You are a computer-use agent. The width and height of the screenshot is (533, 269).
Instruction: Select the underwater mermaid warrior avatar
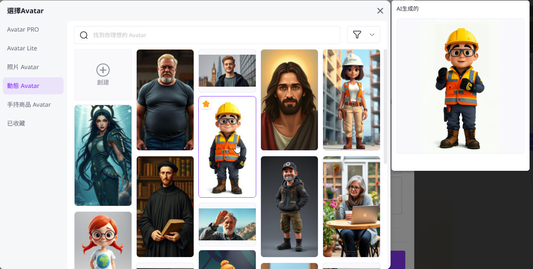tap(103, 155)
